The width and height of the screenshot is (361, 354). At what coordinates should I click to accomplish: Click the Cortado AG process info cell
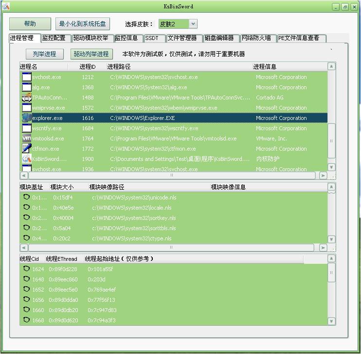(x=270, y=98)
